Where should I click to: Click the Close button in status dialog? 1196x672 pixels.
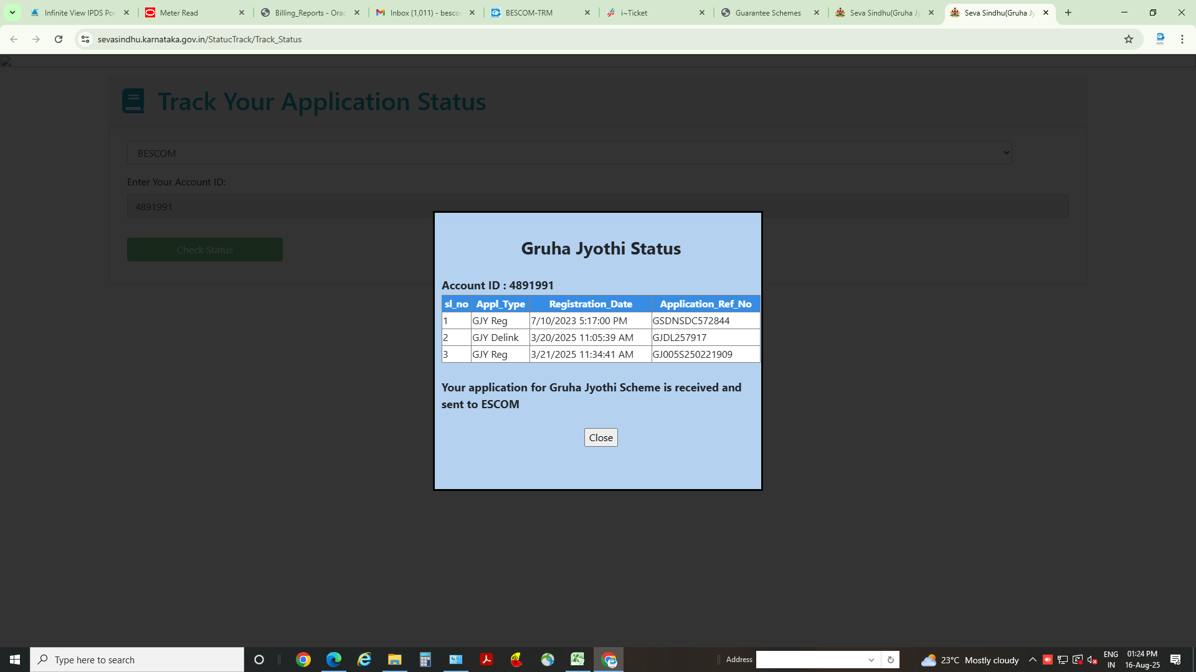click(x=600, y=437)
